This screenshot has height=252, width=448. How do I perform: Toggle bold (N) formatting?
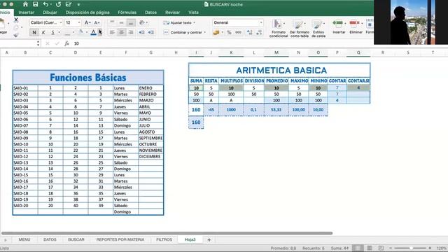coord(34,32)
